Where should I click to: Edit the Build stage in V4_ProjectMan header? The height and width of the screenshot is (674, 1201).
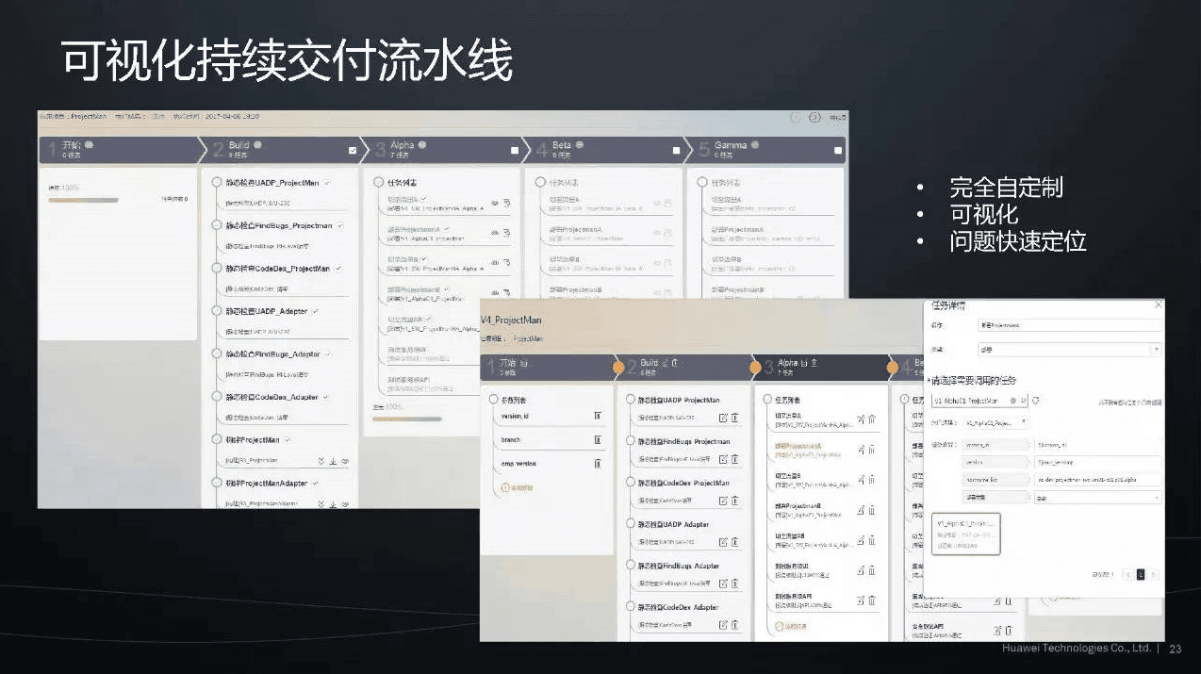point(665,362)
